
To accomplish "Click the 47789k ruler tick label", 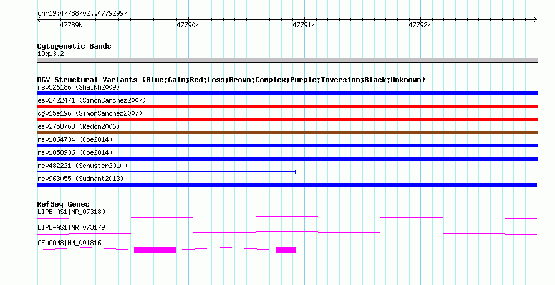I will coord(71,25).
